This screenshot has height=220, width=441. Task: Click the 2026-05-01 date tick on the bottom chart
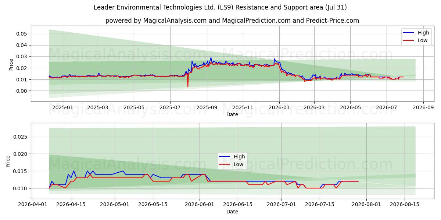click(115, 205)
